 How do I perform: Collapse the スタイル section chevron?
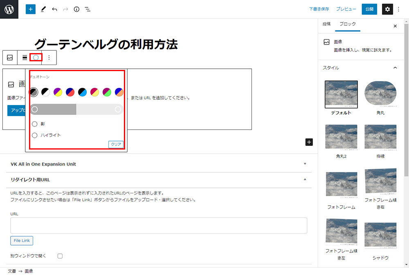tap(395, 68)
